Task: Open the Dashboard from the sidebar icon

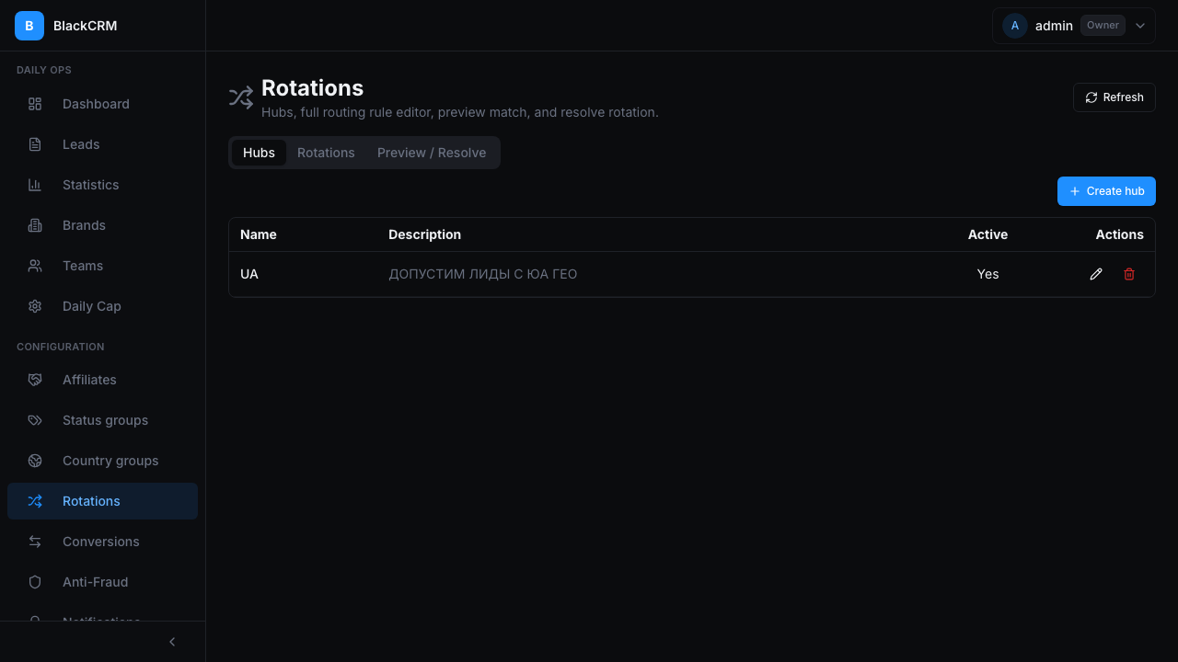Action: coord(35,104)
